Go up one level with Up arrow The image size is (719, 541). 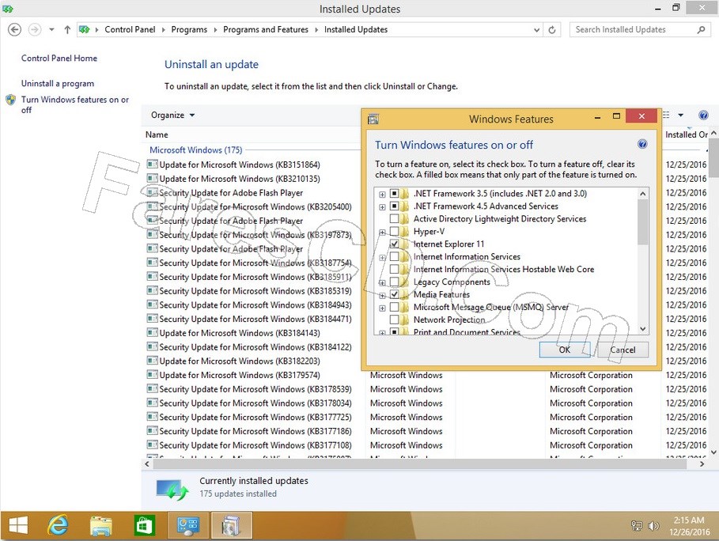pyautogui.click(x=67, y=30)
